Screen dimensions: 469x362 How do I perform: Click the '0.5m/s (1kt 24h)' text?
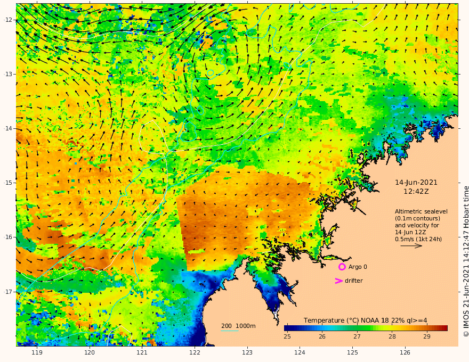point(418,239)
